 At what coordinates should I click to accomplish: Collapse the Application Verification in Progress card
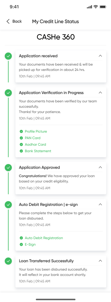[100, 93]
